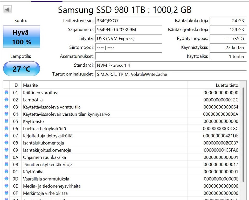Click the attribute list vertical scrollbar
The width and height of the screenshot is (249, 200).
(x=243, y=135)
